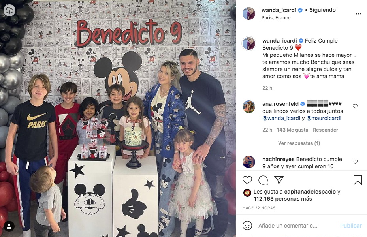This screenshot has width=367, height=237.
Task: Open the emoji picker smiley icon
Action: [x=247, y=226]
